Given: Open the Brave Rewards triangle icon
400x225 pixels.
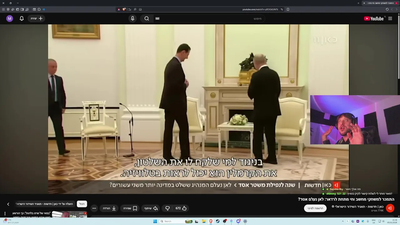Looking at the screenshot, I should [x=119, y=9].
